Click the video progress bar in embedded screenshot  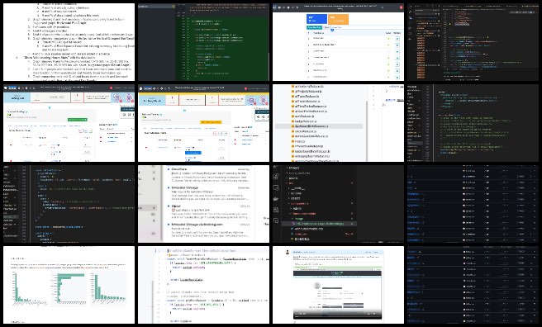point(337,316)
